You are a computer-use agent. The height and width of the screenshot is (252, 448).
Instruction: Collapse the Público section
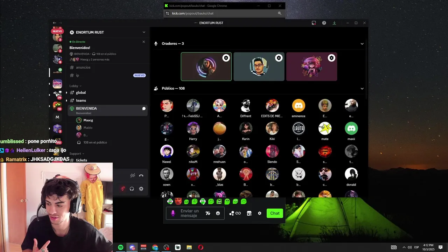[362, 89]
